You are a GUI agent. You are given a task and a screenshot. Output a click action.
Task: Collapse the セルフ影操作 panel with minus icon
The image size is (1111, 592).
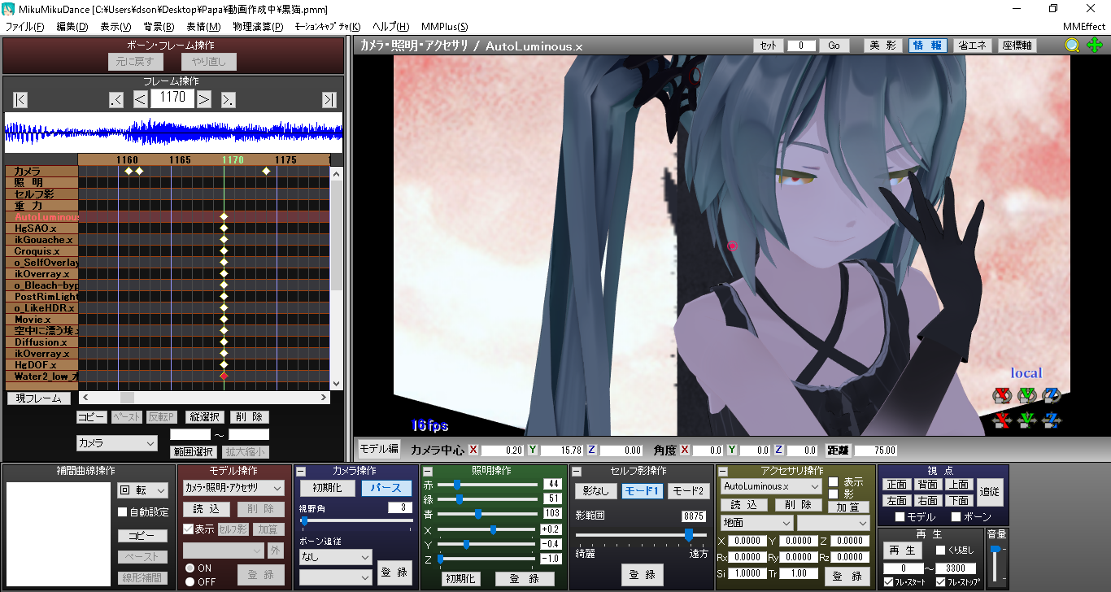click(x=576, y=471)
